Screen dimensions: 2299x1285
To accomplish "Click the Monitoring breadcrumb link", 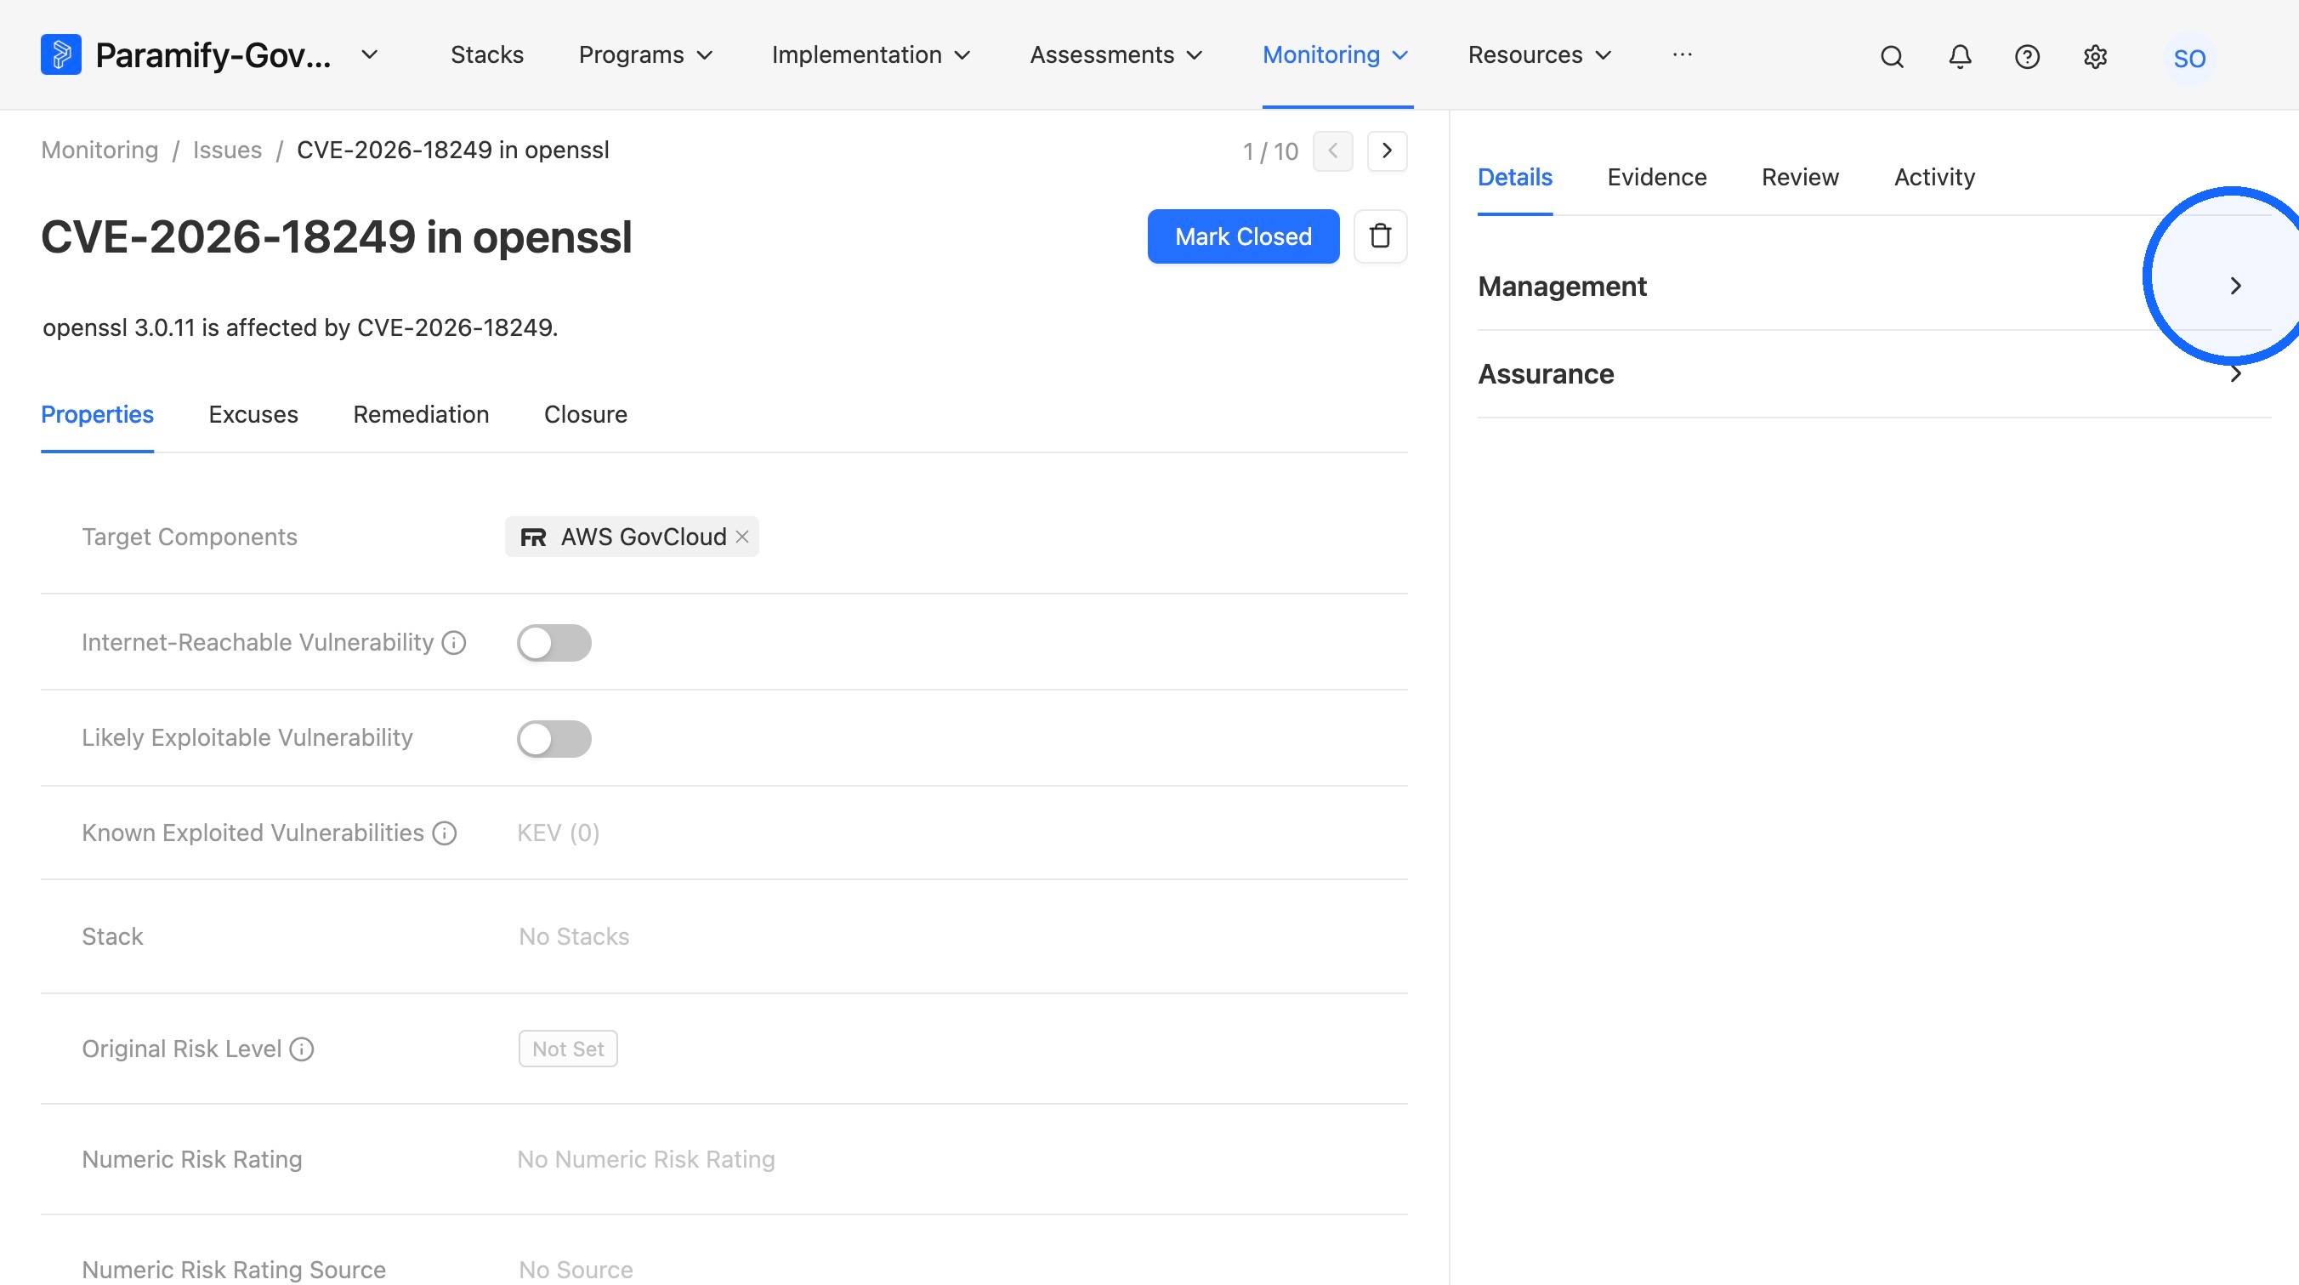I will pos(100,150).
